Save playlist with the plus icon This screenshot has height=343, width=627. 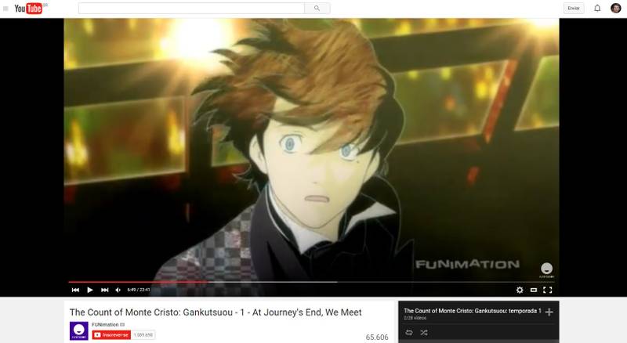[x=549, y=312]
